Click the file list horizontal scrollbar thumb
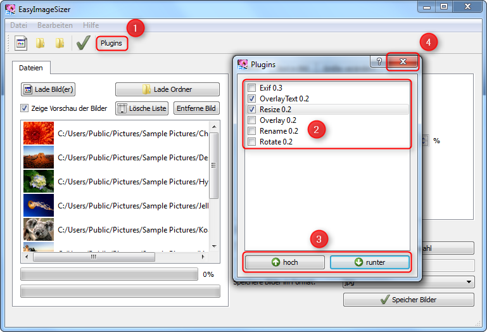Image resolution: width=487 pixels, height=332 pixels. tap(94, 257)
